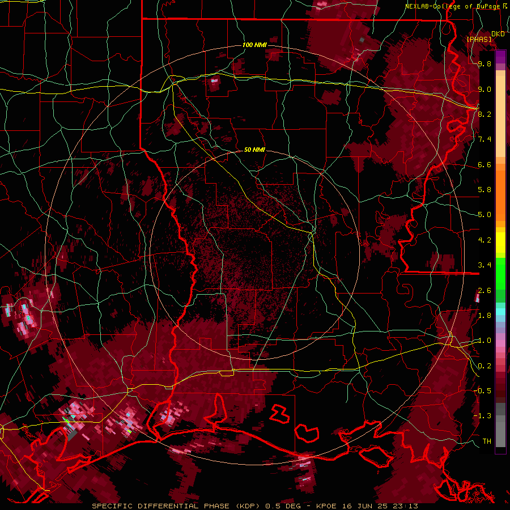Click the 9.8 value on the scale
The image size is (510, 510).
[x=484, y=63]
